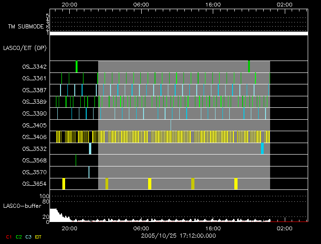Viewport: 321px width, 244px height.
Task: Click the left cyan block in OS_3532 row
Action: (x=90, y=148)
